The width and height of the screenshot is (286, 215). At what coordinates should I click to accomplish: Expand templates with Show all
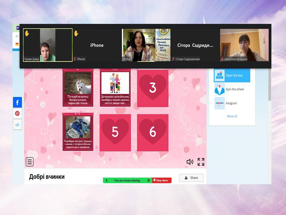point(232,116)
